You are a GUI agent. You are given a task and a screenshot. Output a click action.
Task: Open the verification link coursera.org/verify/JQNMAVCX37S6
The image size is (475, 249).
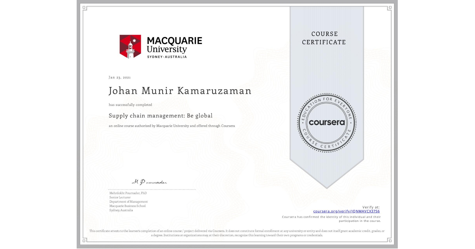coord(346,211)
